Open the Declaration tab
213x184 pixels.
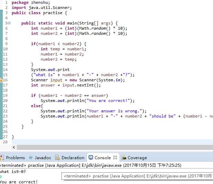pos(70,158)
